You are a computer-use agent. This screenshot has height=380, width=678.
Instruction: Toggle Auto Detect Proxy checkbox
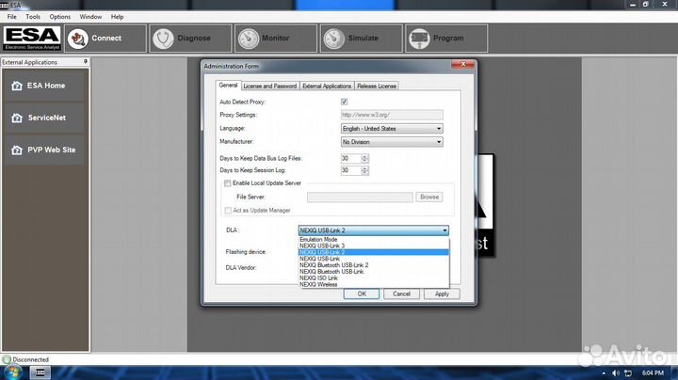point(345,102)
